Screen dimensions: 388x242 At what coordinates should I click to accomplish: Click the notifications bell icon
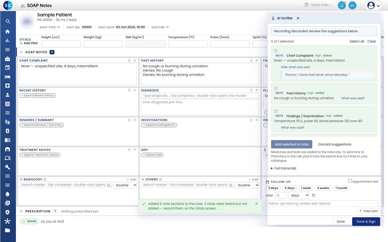click(342, 5)
